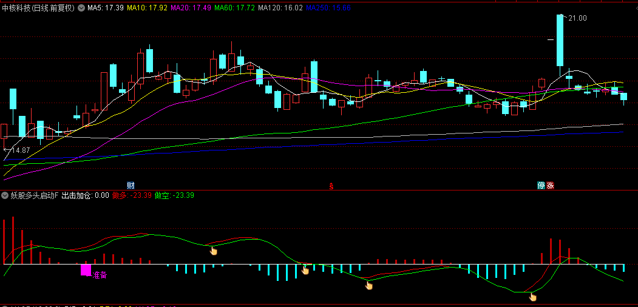Click the 涨 limit-up marker

550,186
